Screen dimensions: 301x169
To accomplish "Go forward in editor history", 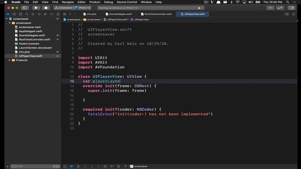I will pos(75,14).
